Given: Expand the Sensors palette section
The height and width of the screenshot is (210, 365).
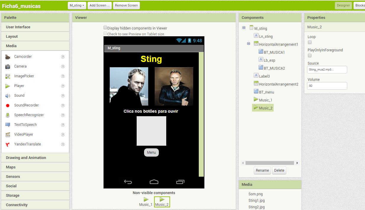Looking at the screenshot, I should tap(35, 177).
